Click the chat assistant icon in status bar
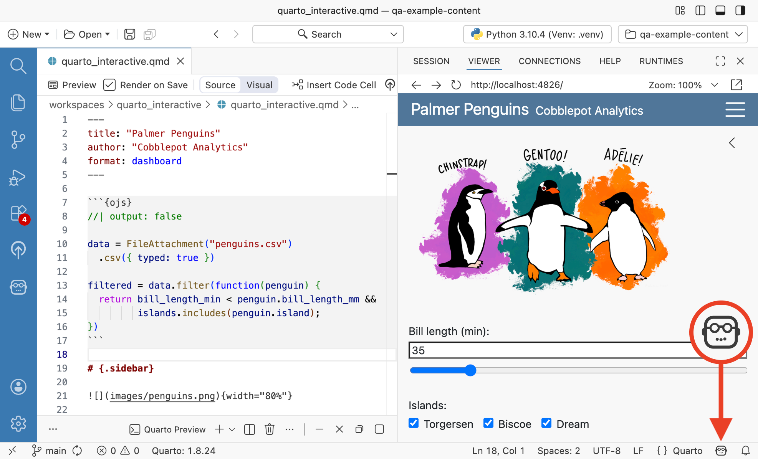 click(721, 451)
